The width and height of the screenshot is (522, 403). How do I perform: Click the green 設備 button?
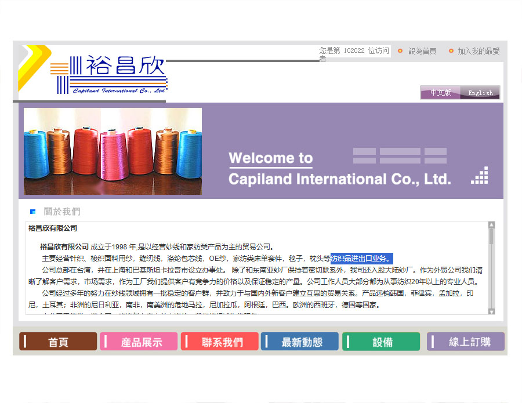[x=380, y=342]
